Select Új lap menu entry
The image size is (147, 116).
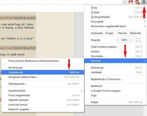[x=116, y=8]
